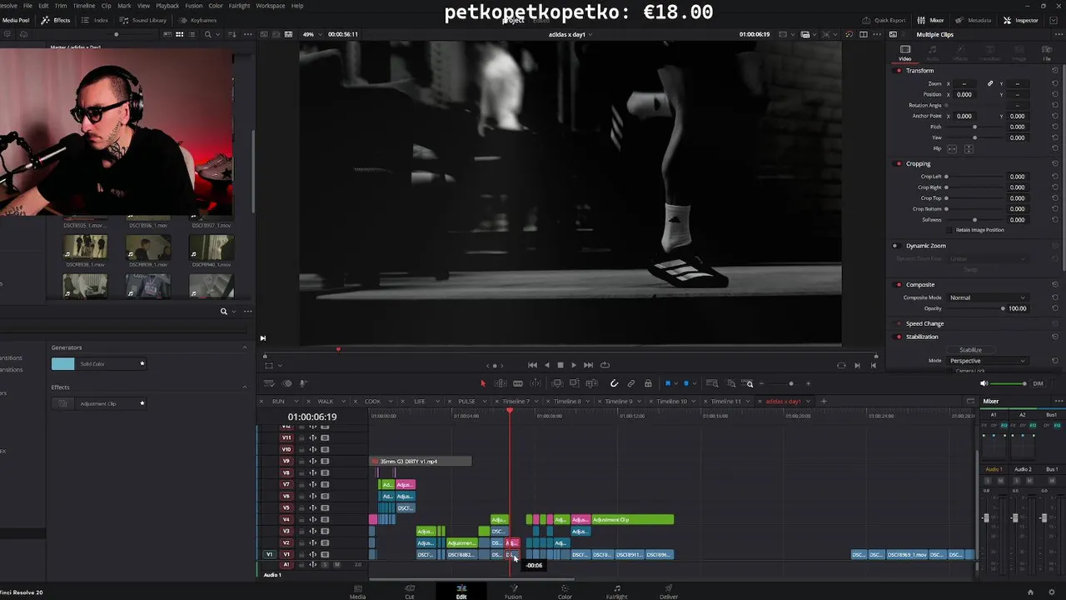Open the Deliver page

[x=669, y=592]
